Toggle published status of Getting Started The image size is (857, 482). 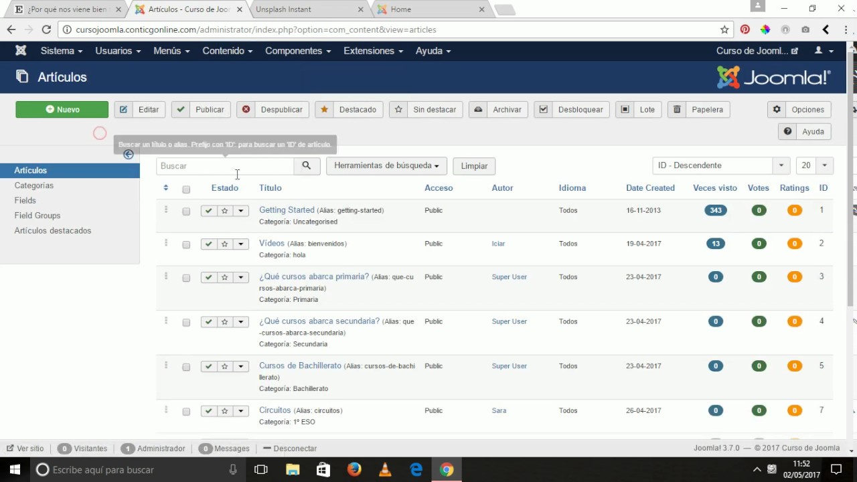[209, 211]
